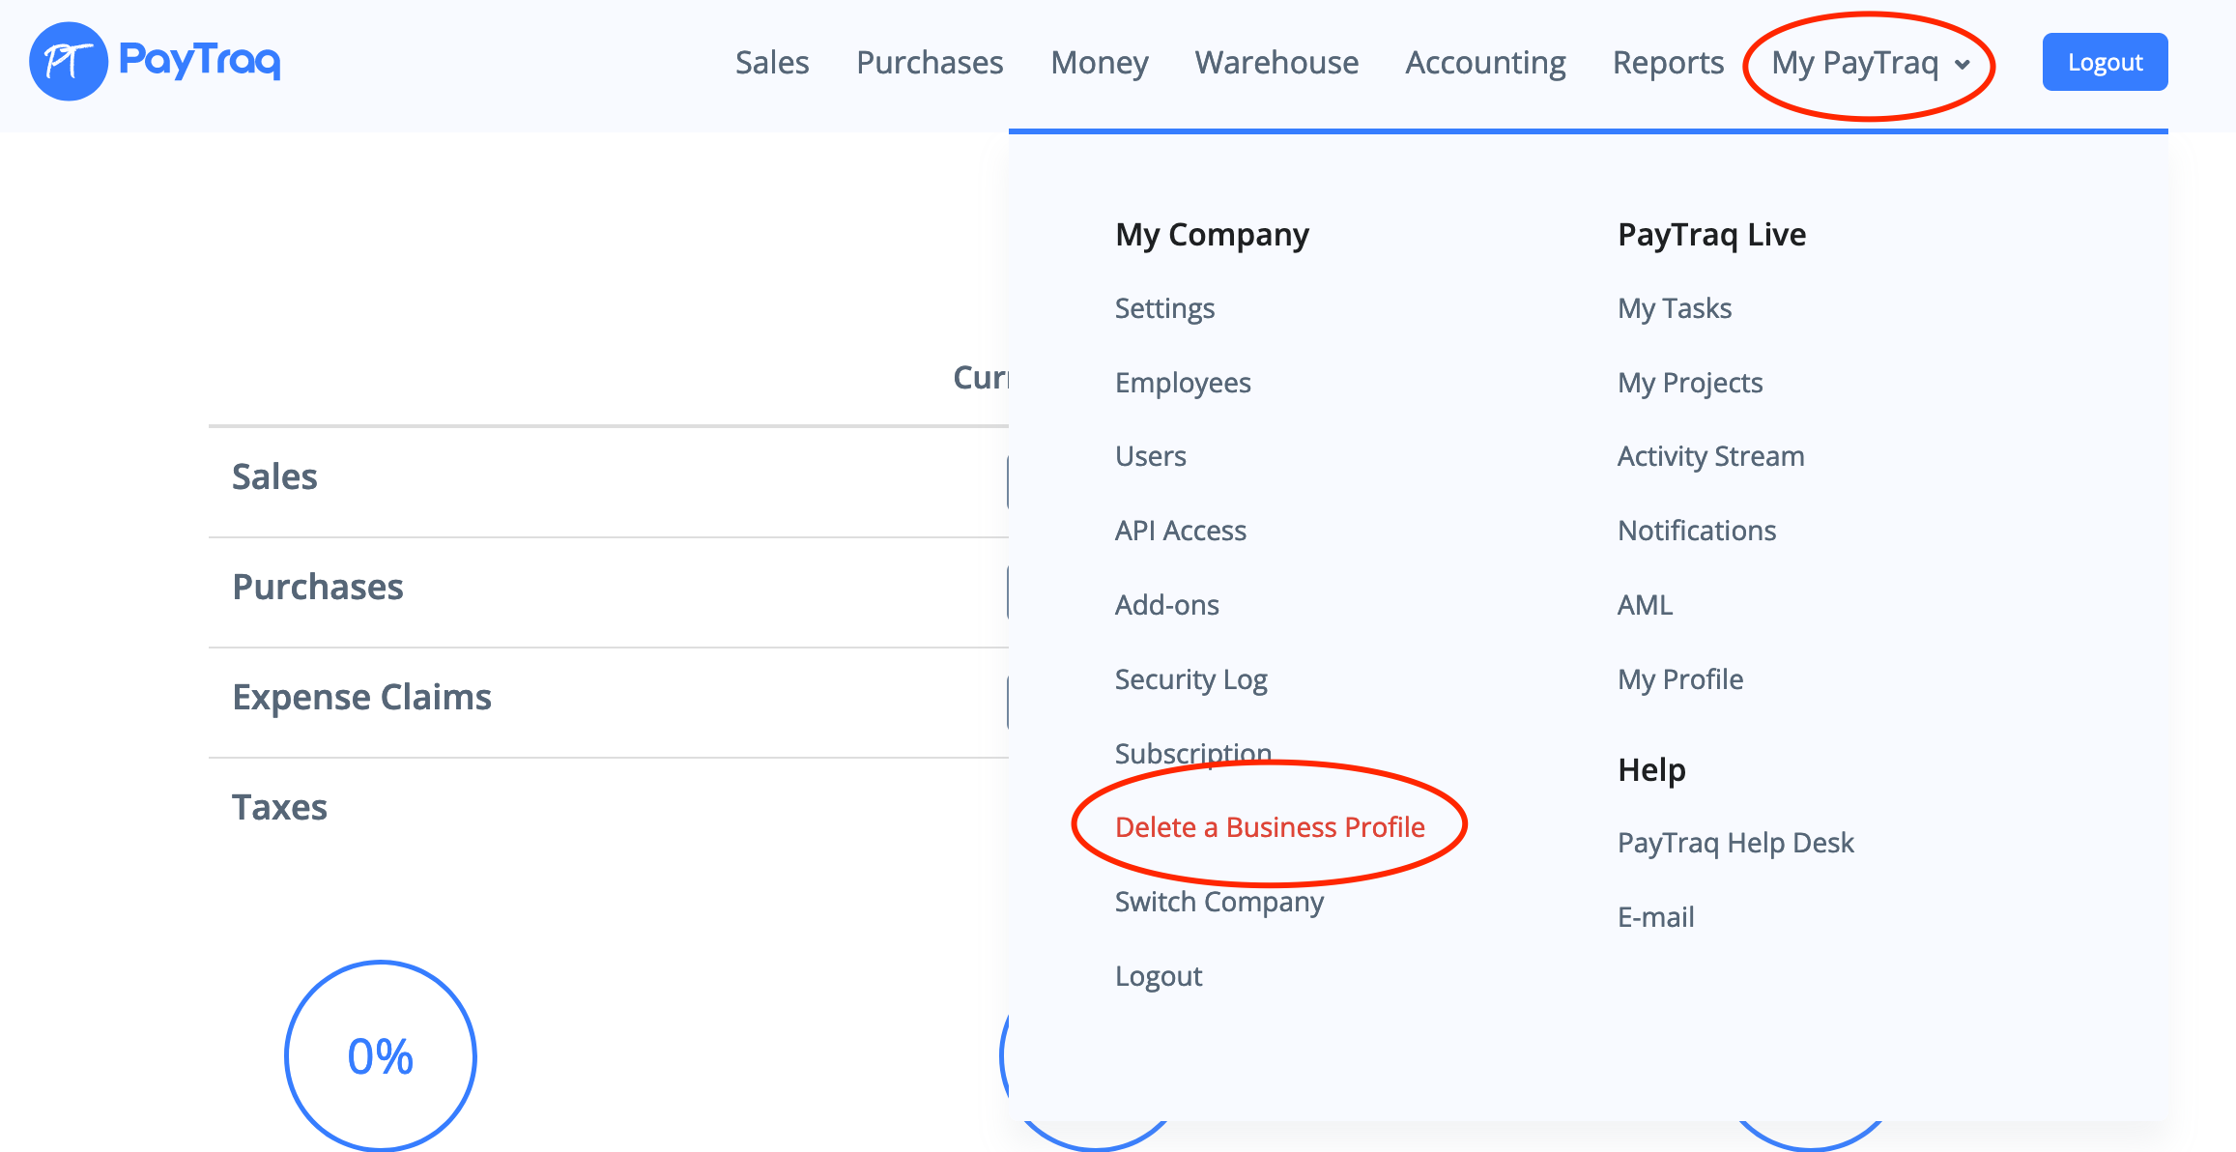Click the 0% progress circle
The height and width of the screenshot is (1152, 2236).
pos(381,1055)
